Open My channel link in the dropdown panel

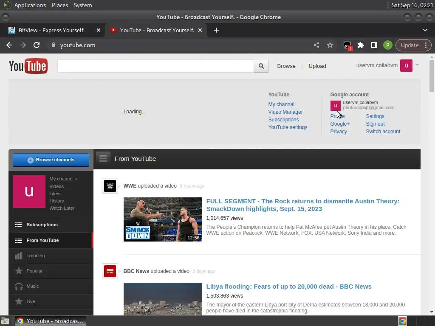(281, 104)
